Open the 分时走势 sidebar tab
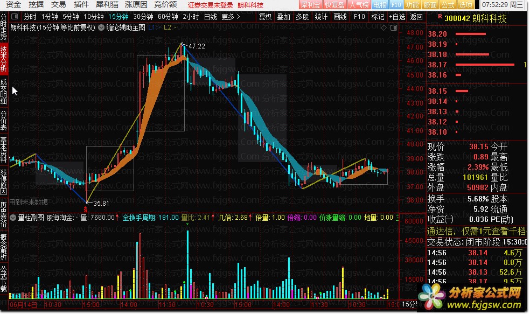This screenshot has width=530, height=314. click(4, 27)
